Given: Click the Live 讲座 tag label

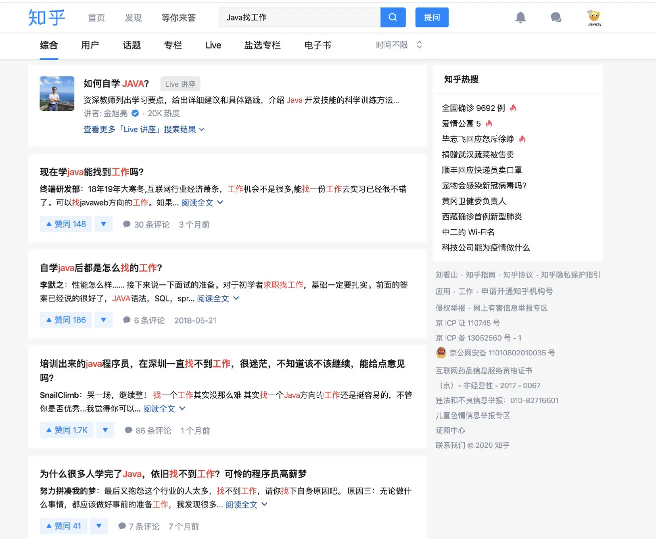Looking at the screenshot, I should tap(180, 84).
